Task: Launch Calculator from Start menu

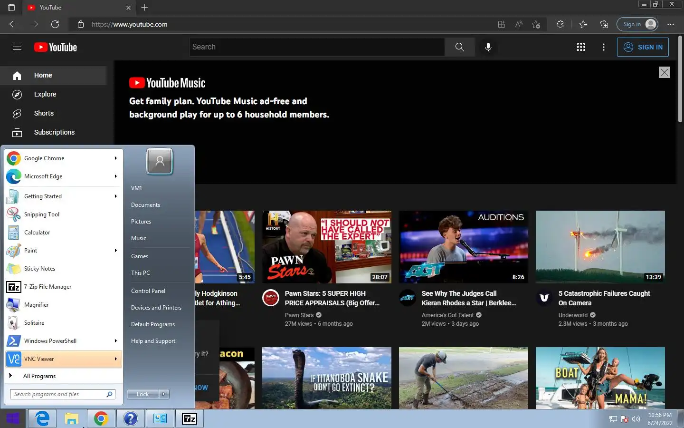Action: (x=64, y=233)
